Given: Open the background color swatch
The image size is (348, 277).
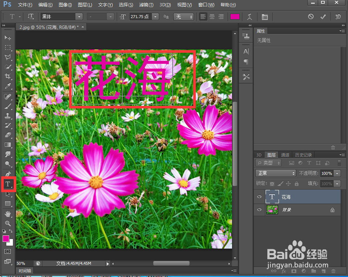Looking at the screenshot, I should (x=11, y=243).
